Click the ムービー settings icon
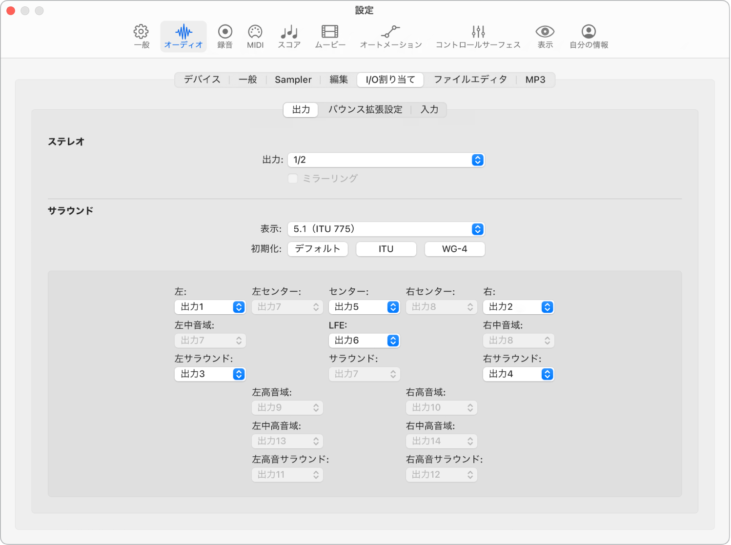 tap(329, 36)
